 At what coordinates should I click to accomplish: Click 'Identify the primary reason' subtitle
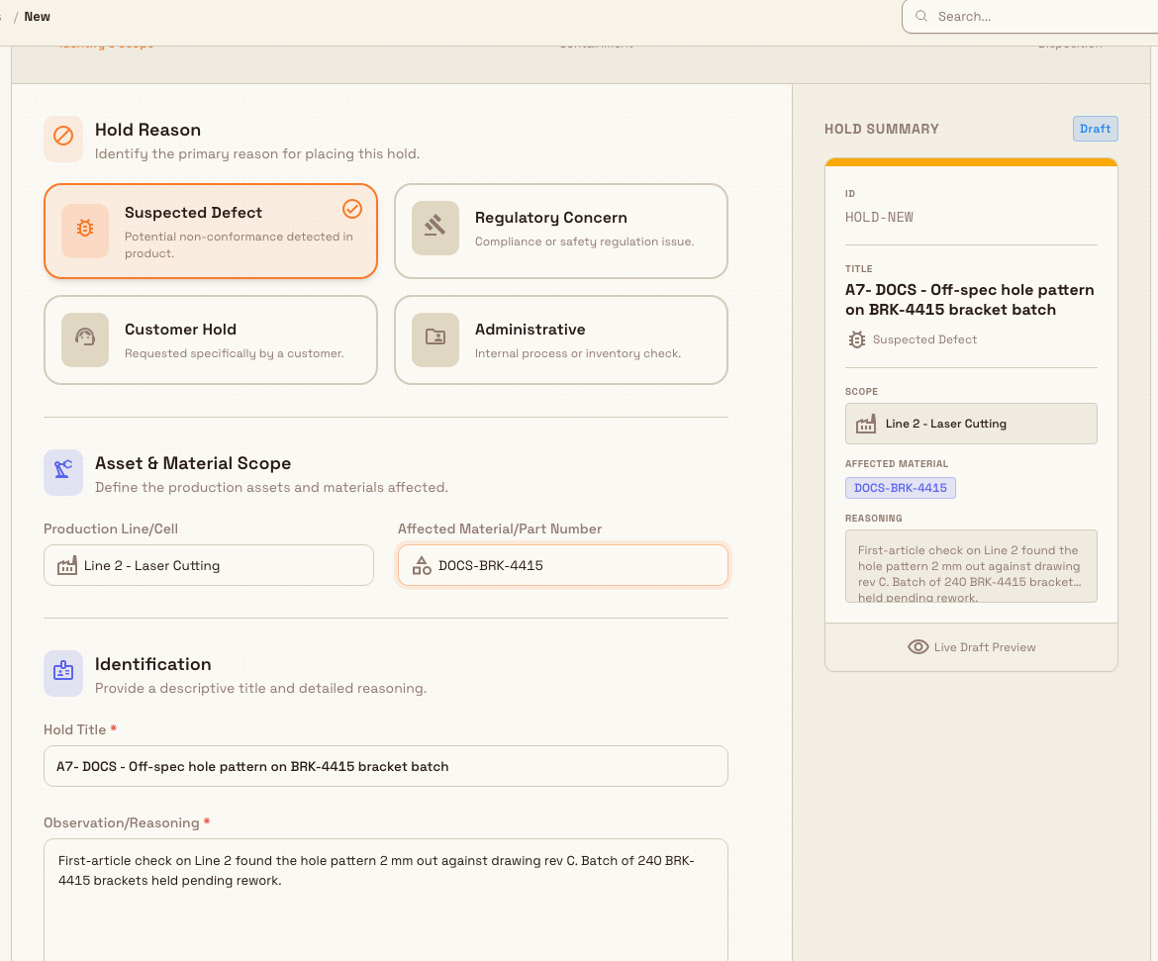point(257,153)
